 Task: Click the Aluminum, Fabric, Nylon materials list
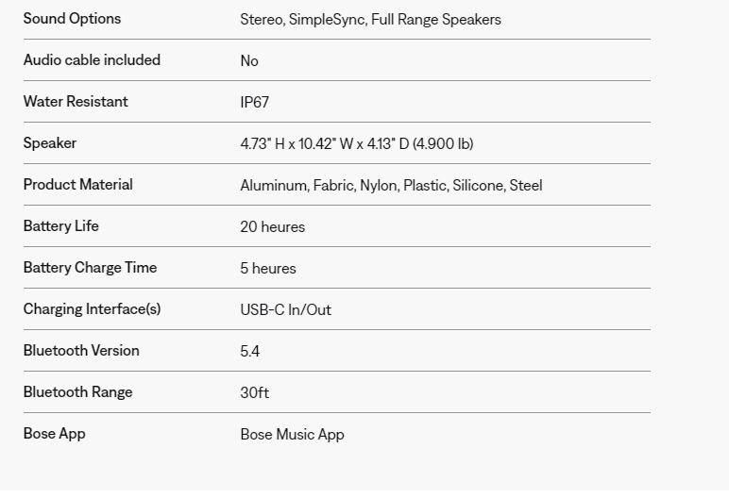pyautogui.click(x=391, y=186)
